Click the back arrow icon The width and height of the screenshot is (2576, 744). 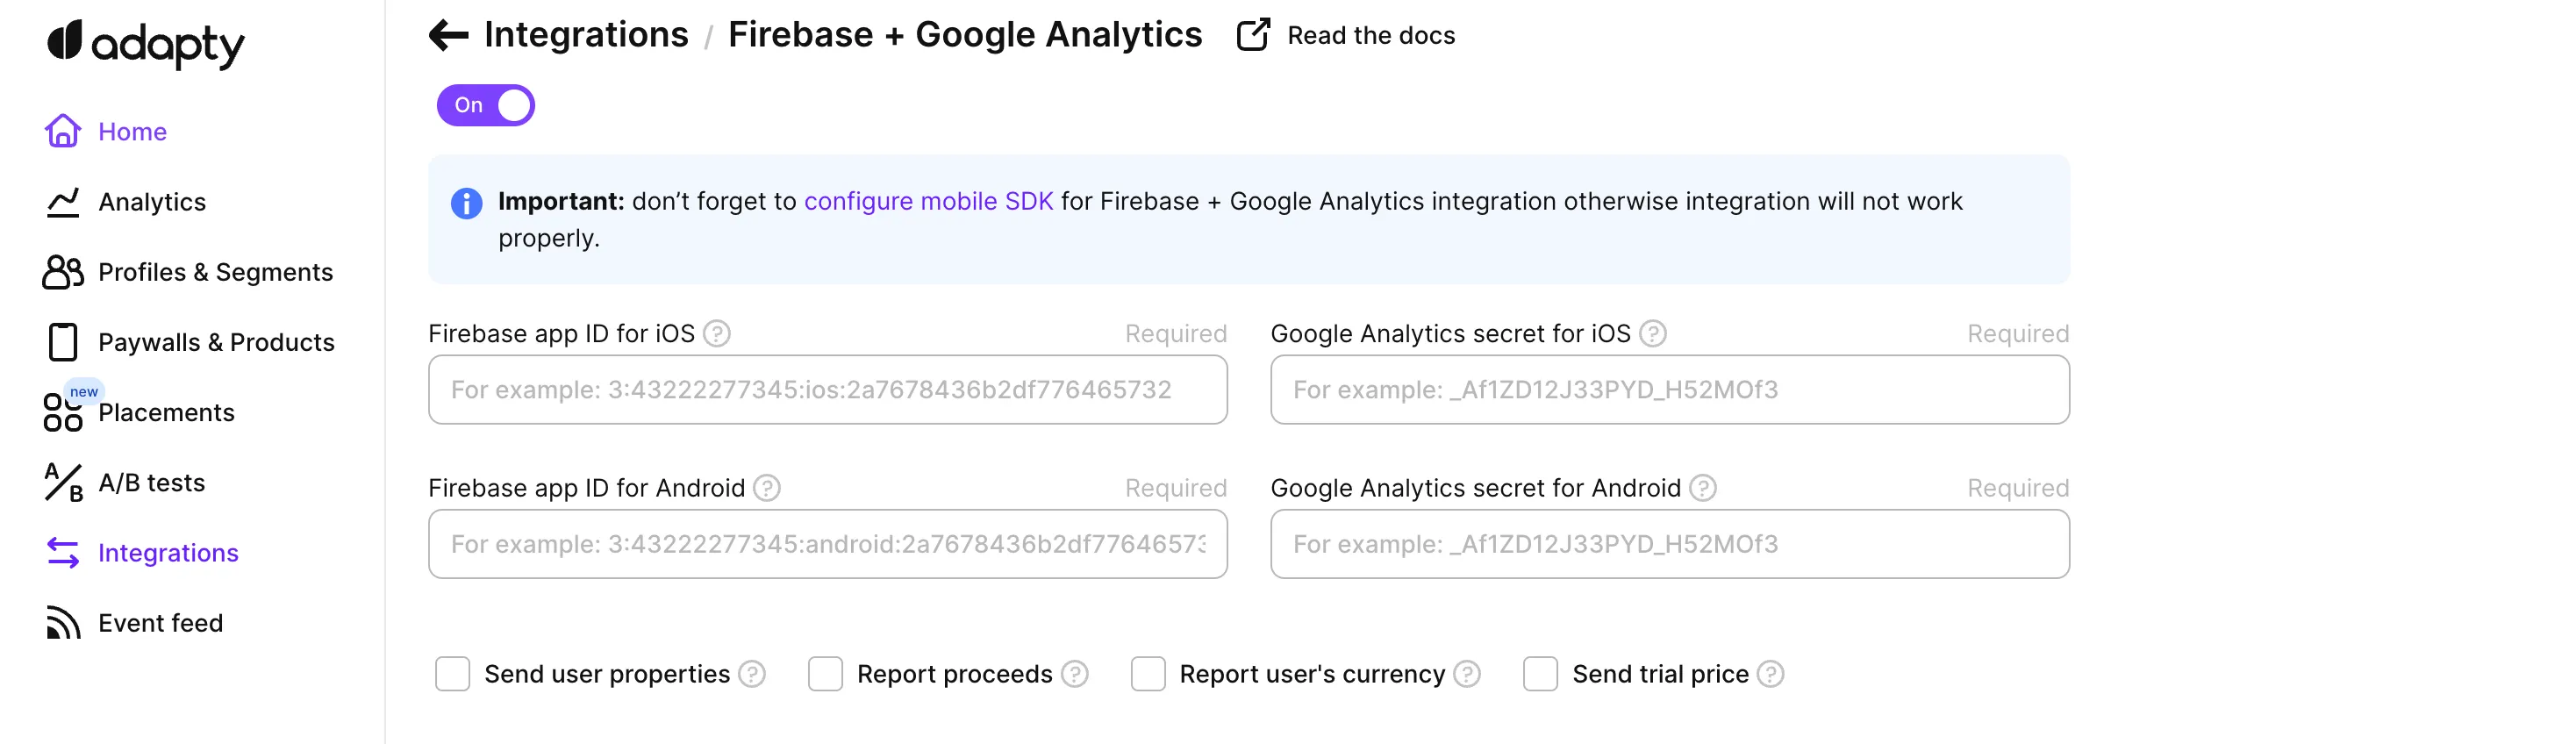tap(448, 35)
